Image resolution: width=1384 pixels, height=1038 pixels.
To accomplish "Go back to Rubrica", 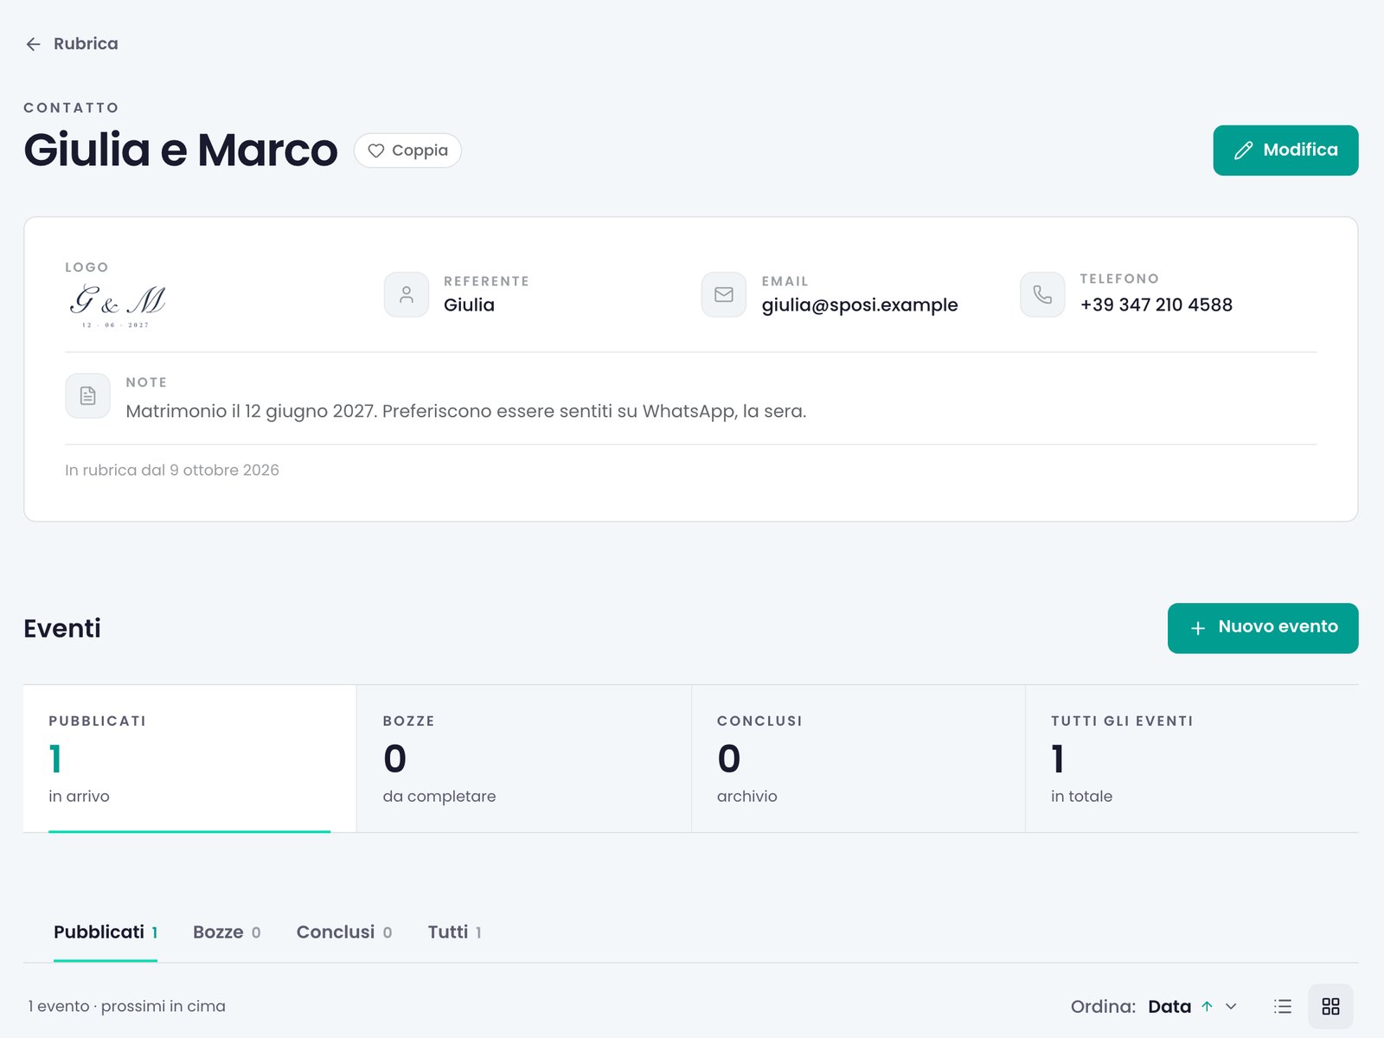I will point(72,44).
